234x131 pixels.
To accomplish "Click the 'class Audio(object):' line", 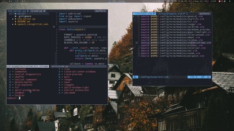I will click(x=72, y=29).
